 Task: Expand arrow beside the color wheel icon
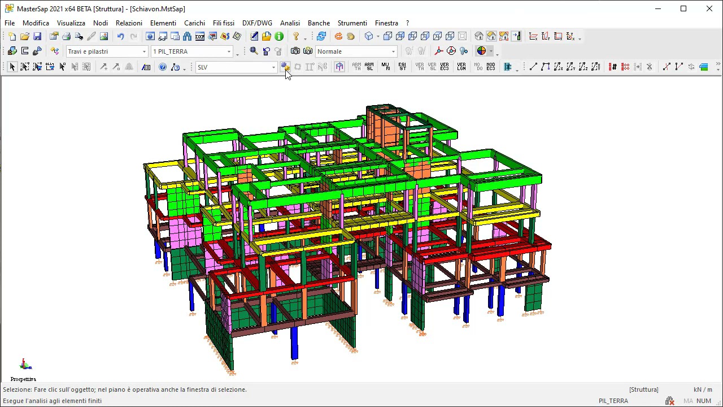490,51
